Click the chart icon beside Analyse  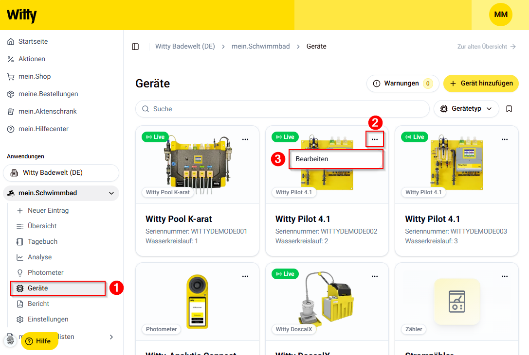[x=20, y=257]
